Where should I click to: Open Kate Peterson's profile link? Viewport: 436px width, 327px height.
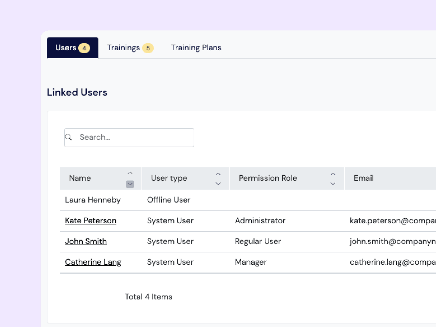pyautogui.click(x=91, y=221)
